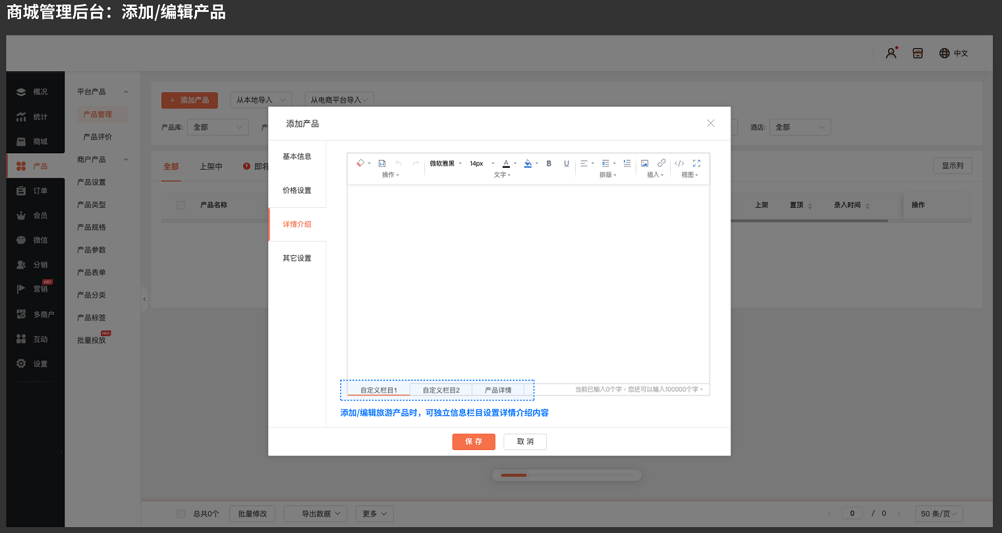Expand the 插入 toolbar group
Viewport: 1002px width, 533px height.
coord(655,175)
